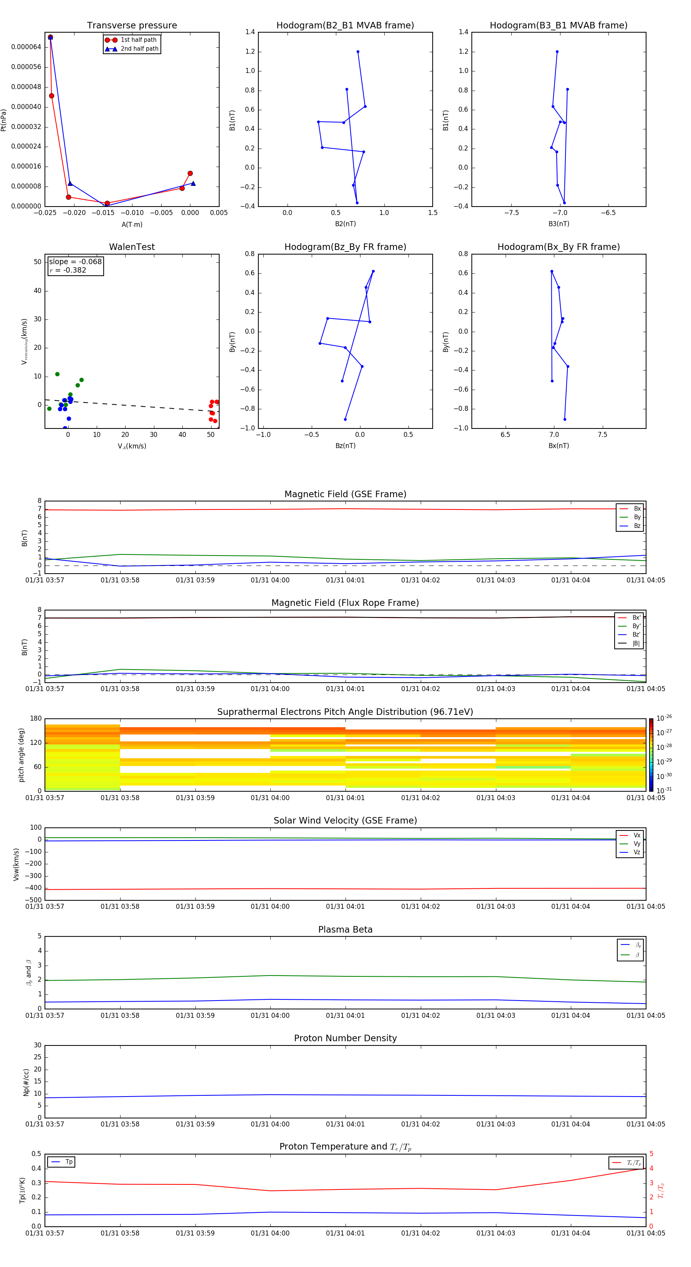
Task: Select the '1st half path' legend entry
Action: 131,40
